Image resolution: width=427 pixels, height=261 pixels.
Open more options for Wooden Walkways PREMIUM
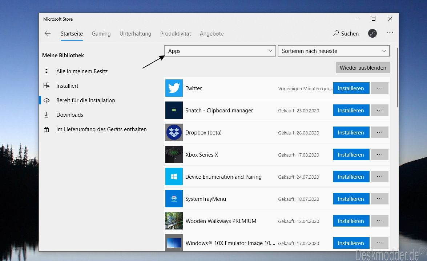tap(380, 221)
